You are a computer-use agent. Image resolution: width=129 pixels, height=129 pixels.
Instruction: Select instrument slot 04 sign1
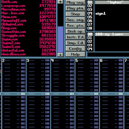(x=108, y=13)
